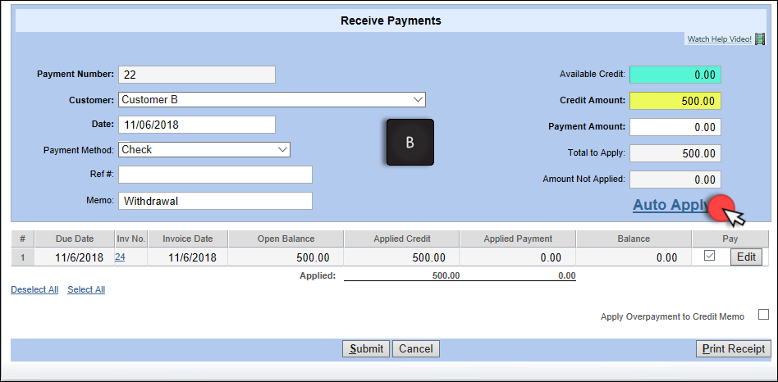778x382 pixels.
Task: Toggle the Pay checkbox for invoice 24
Action: tap(710, 256)
